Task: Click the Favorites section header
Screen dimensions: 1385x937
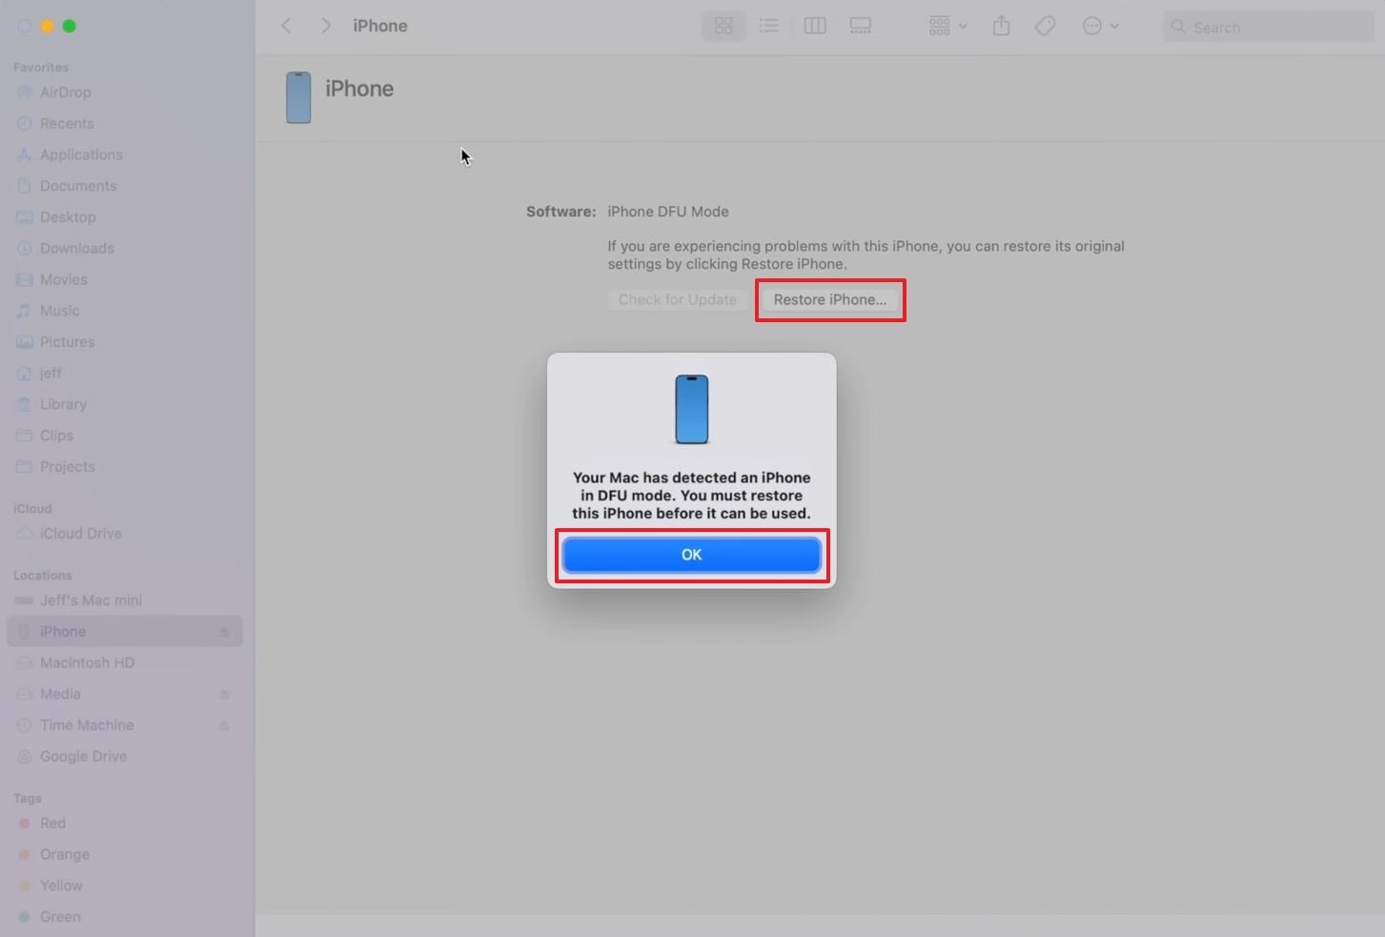Action: click(41, 68)
